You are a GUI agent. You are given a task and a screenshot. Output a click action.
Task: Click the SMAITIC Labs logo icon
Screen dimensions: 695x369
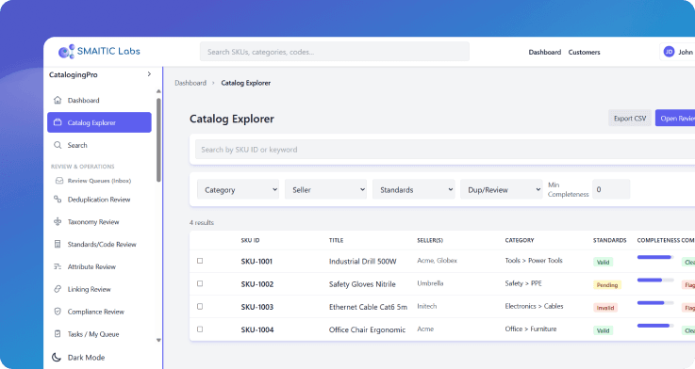coord(67,52)
